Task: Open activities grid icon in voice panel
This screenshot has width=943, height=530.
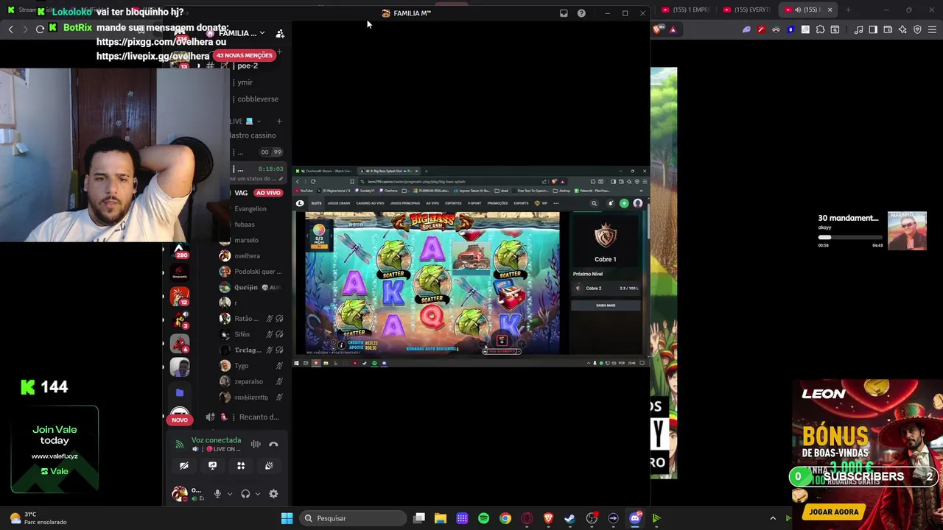Action: [241, 465]
